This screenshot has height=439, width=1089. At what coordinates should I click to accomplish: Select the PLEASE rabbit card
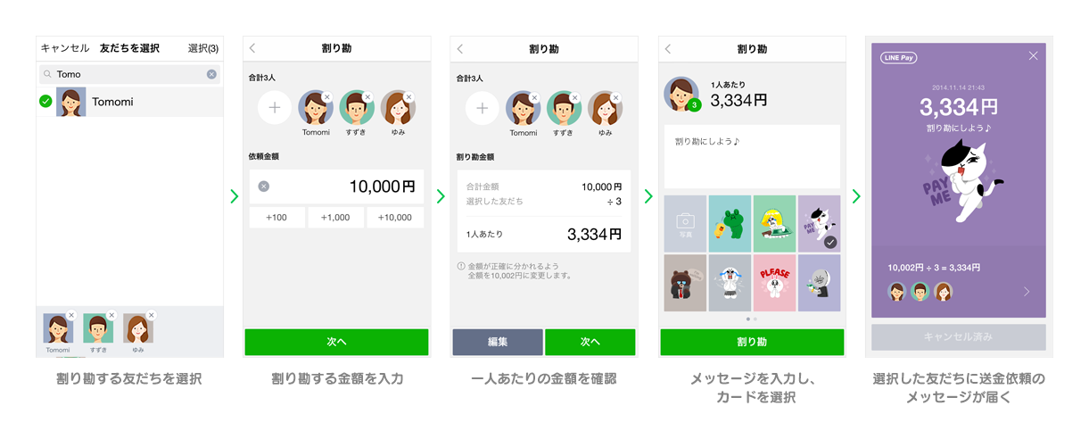[774, 283]
